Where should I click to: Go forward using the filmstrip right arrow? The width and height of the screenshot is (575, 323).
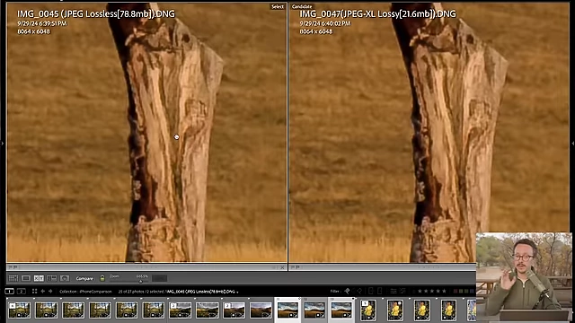[50, 291]
